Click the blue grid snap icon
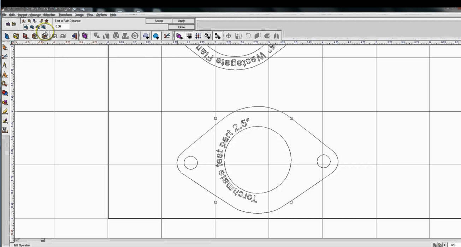This screenshot has height=247, width=461. (198, 36)
